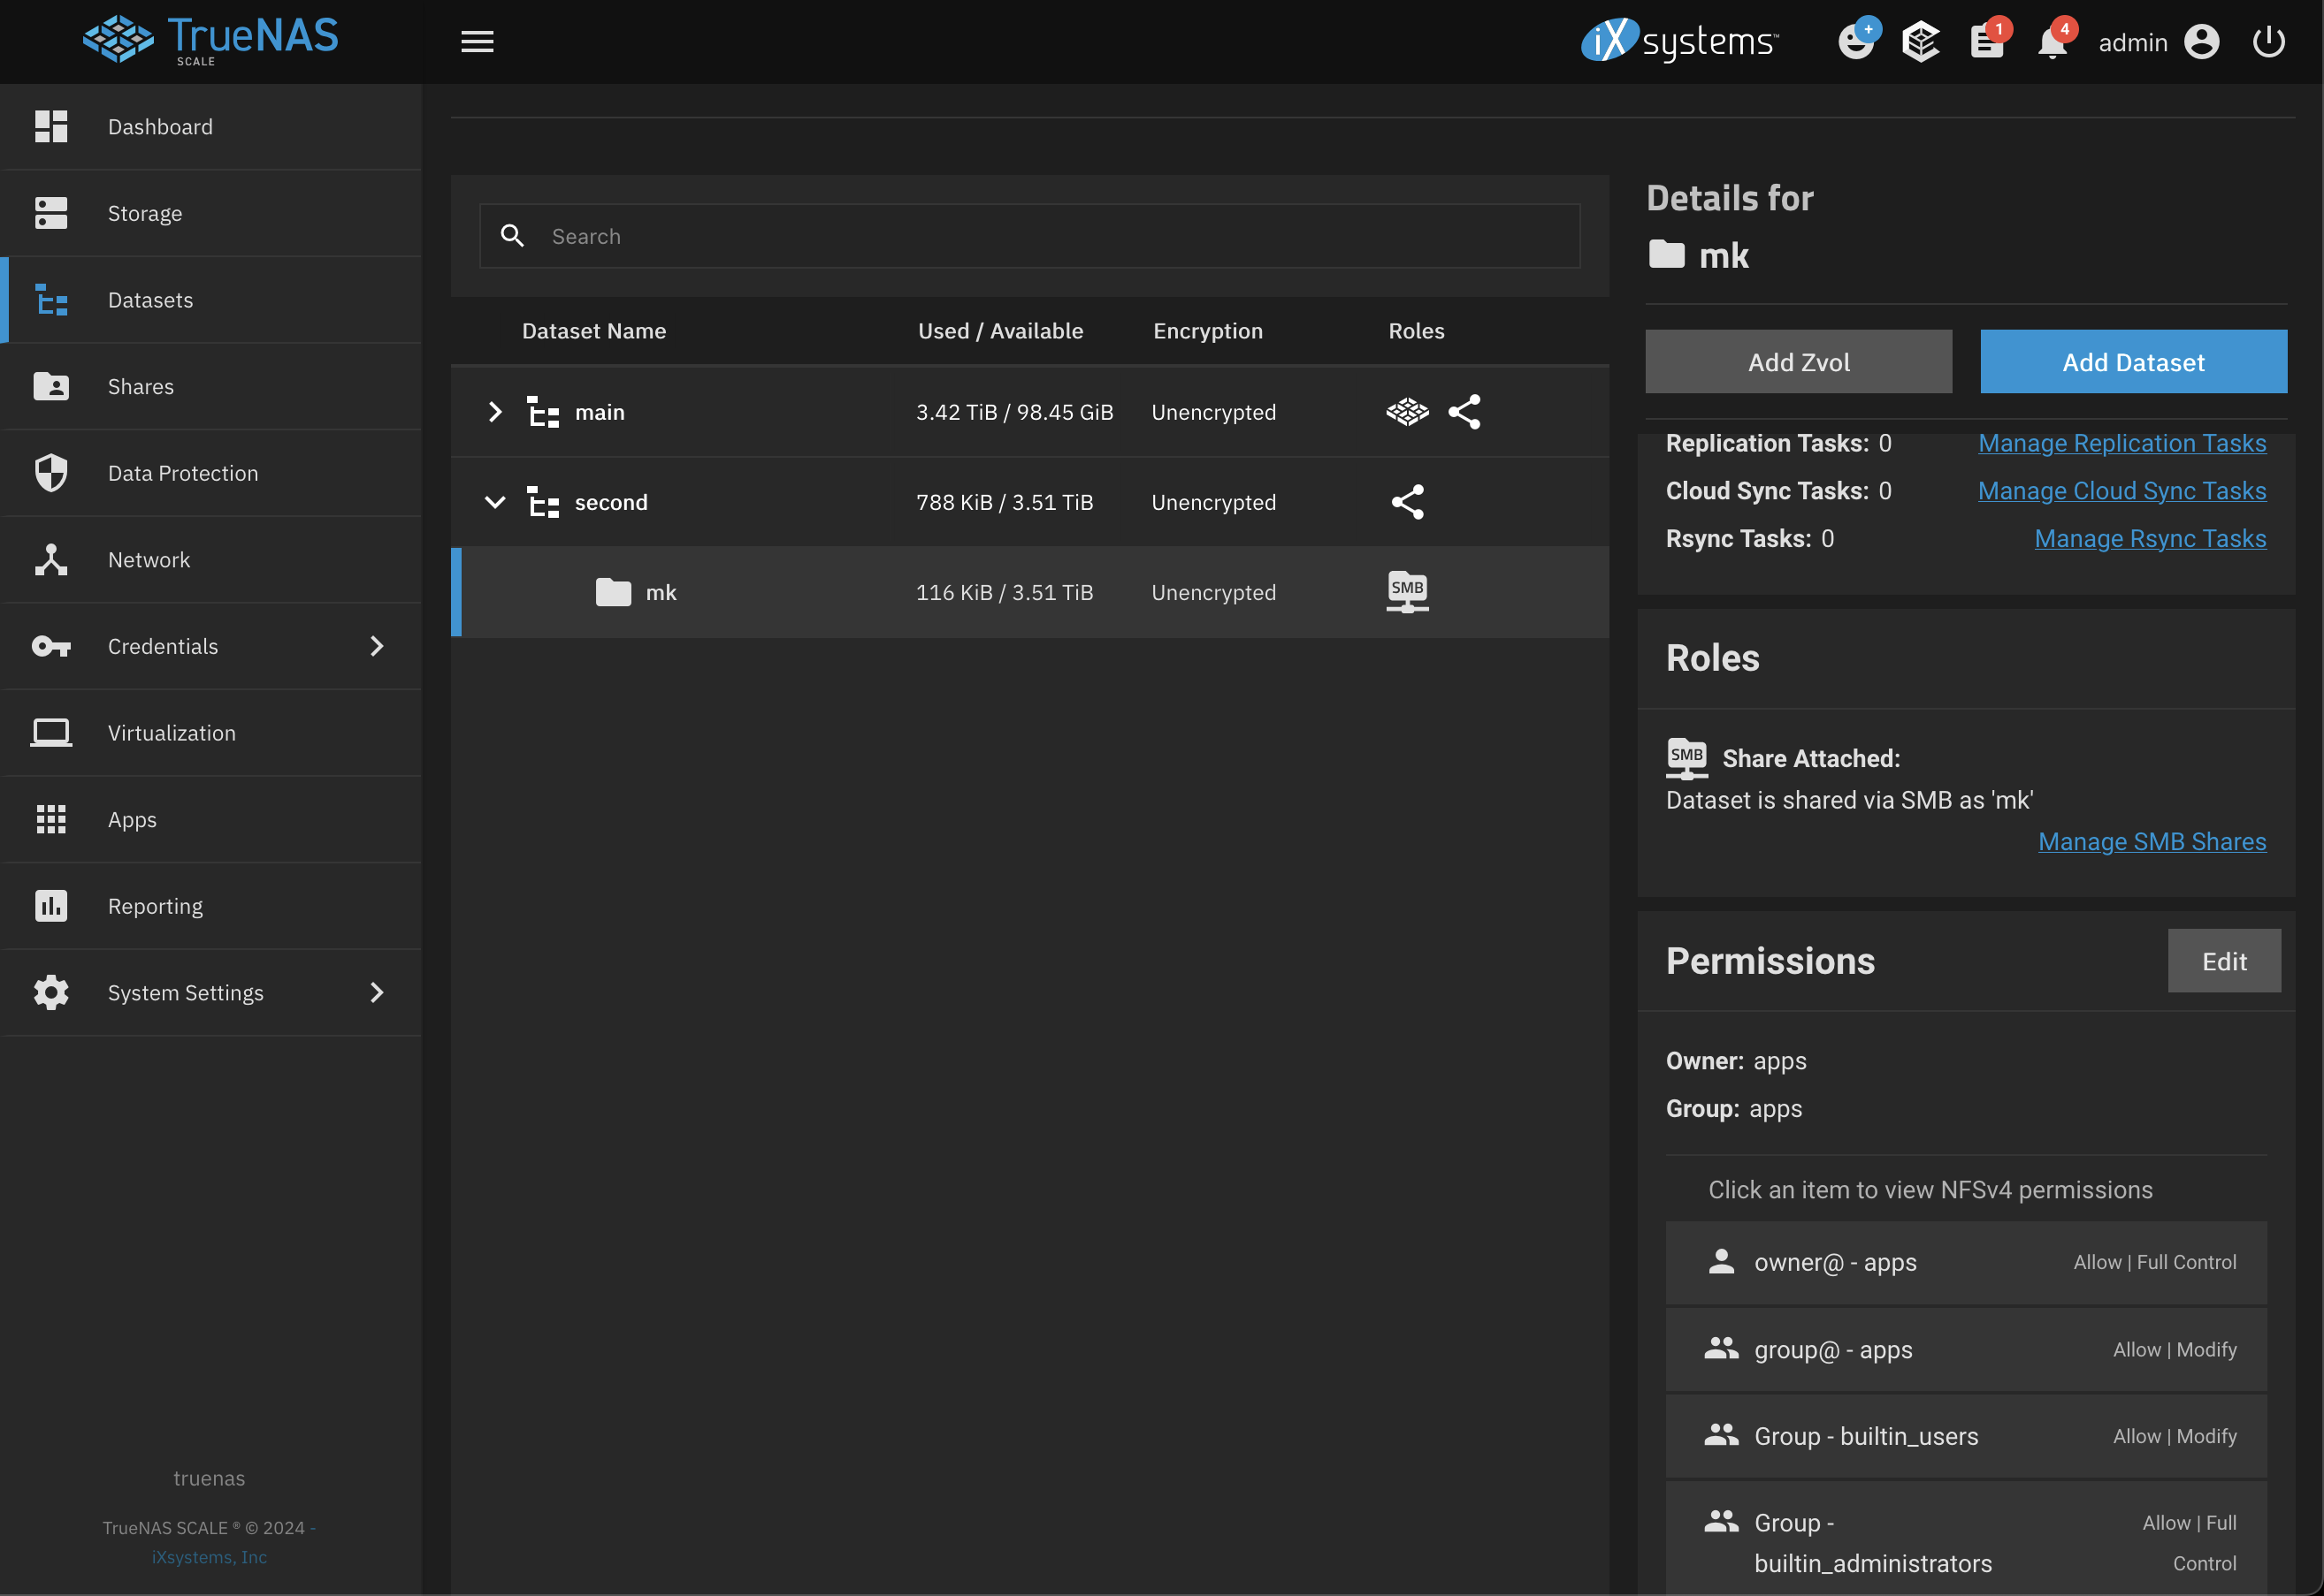Click the hamburger menu toggle icon

477,39
